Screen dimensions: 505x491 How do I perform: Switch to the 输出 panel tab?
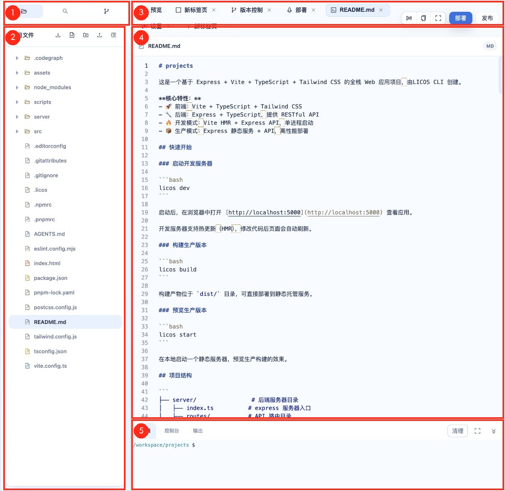click(x=198, y=431)
